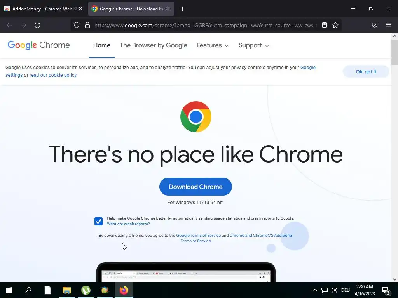The image size is (398, 298).
Task: Click the large Chrome logo image
Action: 196,117
